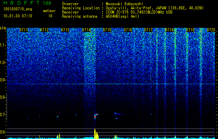Click the red meteor echo near 0714

point(95,116)
